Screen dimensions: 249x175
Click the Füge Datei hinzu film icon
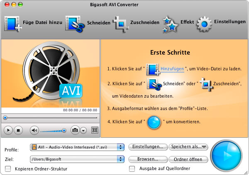[13, 24]
